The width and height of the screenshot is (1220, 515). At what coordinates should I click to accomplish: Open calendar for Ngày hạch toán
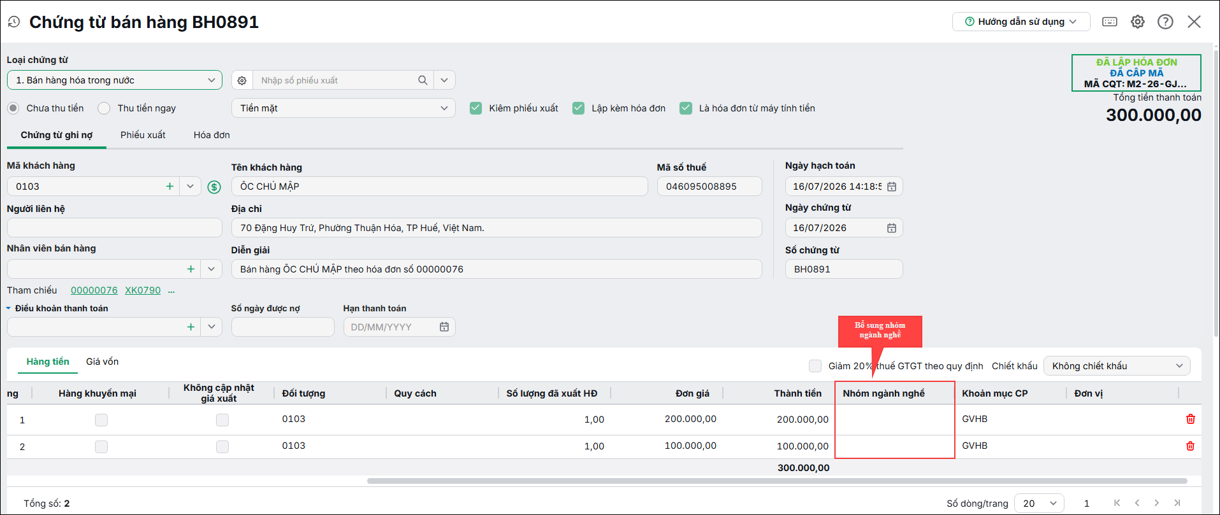pos(892,187)
